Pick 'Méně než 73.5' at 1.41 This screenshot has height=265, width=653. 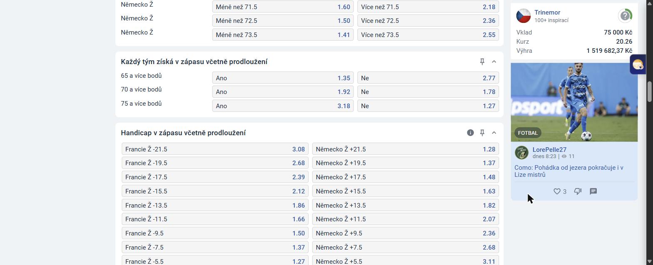(283, 35)
